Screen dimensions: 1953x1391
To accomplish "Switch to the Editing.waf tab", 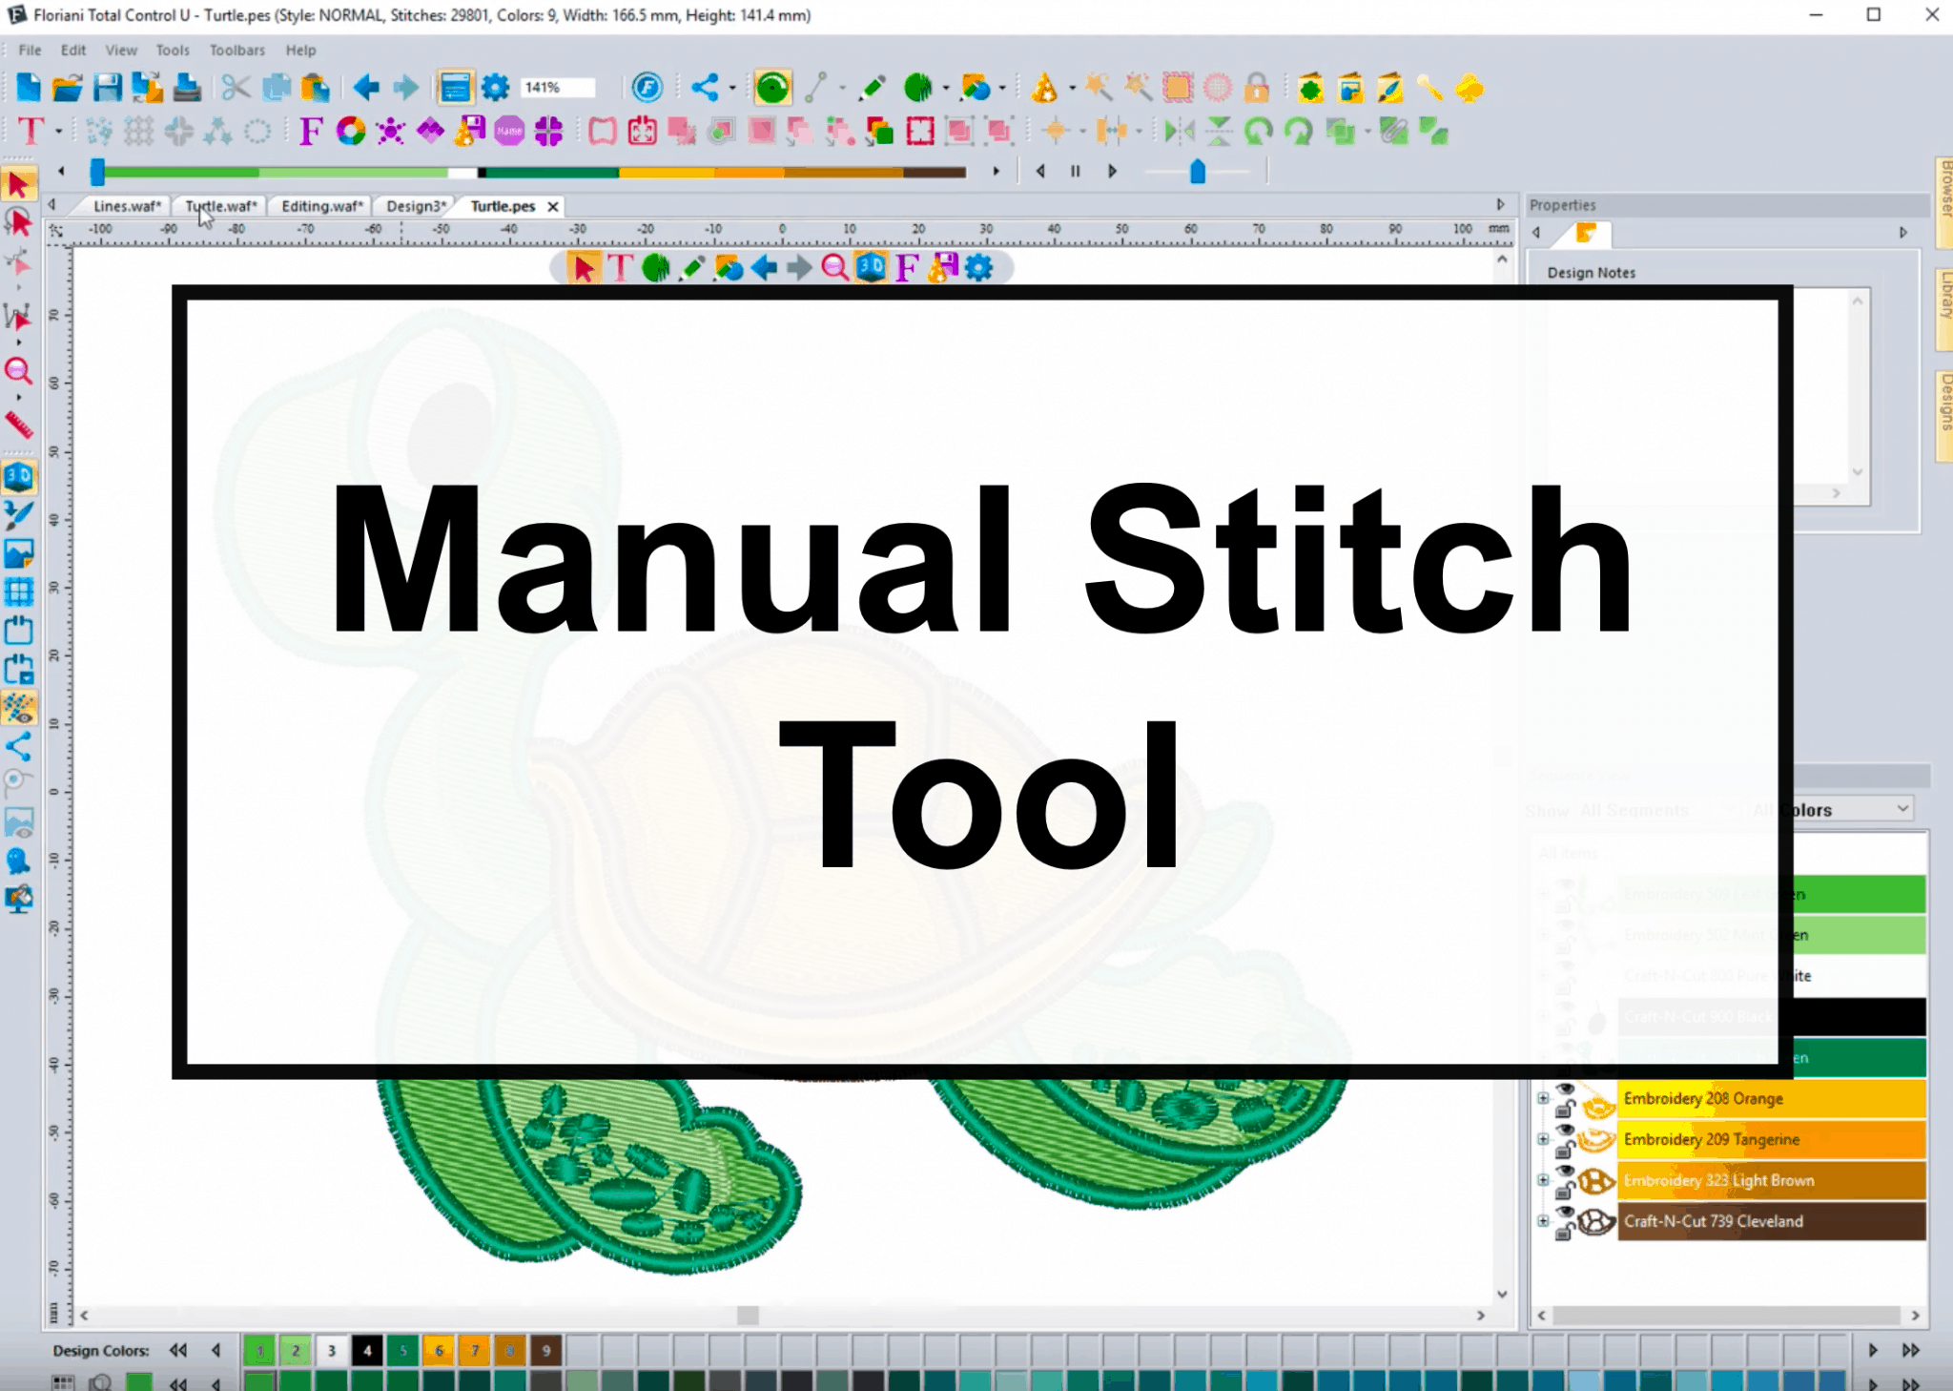I will (x=321, y=205).
